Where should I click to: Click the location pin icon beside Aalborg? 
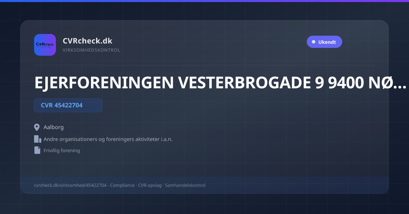[37, 127]
